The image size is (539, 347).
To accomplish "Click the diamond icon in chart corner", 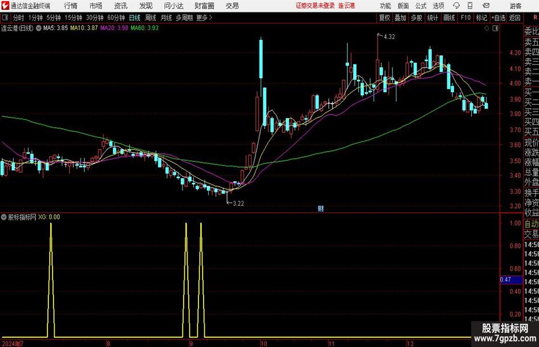I will click(487, 28).
